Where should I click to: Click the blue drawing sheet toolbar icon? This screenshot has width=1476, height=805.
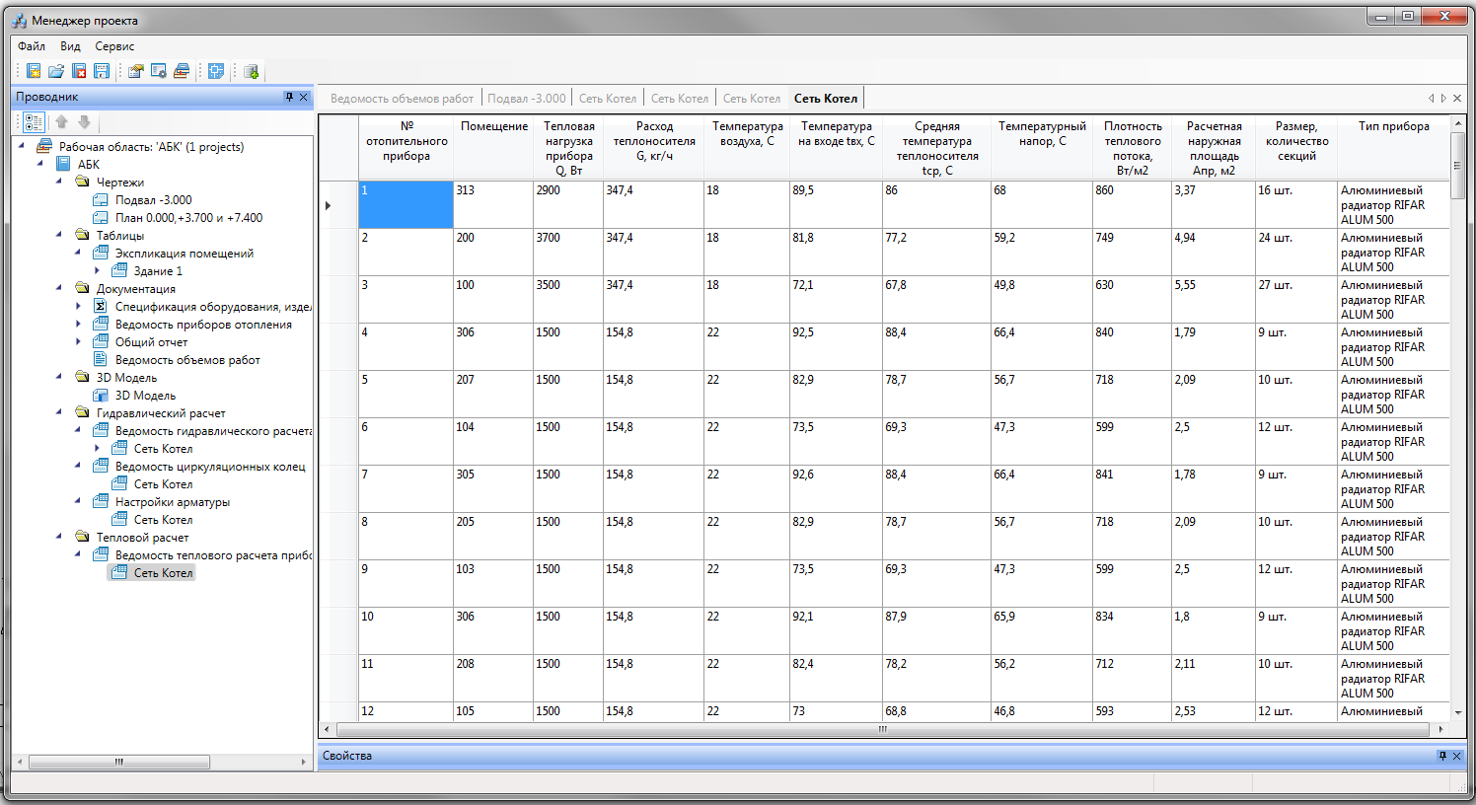[216, 71]
